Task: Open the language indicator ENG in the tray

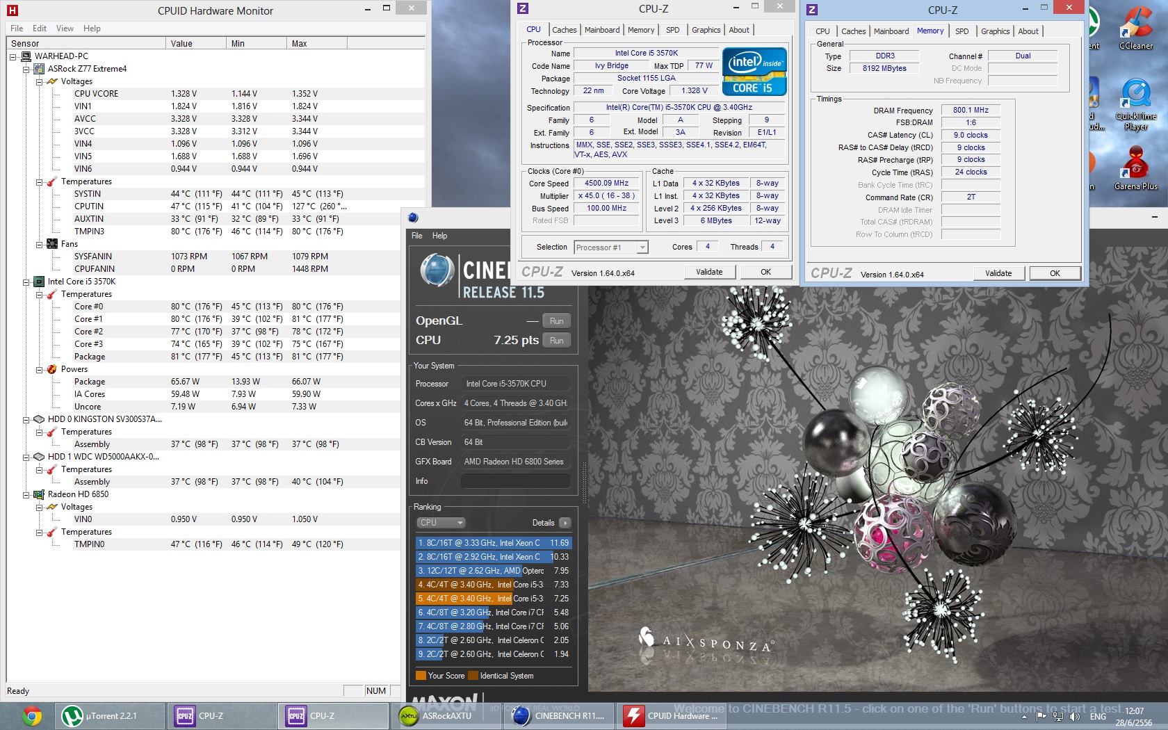Action: coord(1098,717)
